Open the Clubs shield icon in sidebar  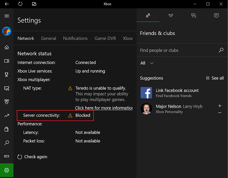pos(6,102)
